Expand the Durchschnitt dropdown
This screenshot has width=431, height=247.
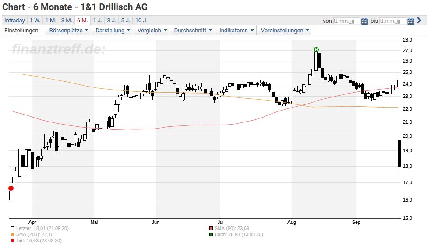click(193, 31)
